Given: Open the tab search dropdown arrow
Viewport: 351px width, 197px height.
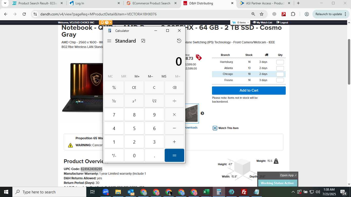Looking at the screenshot, I should pos(5,3).
